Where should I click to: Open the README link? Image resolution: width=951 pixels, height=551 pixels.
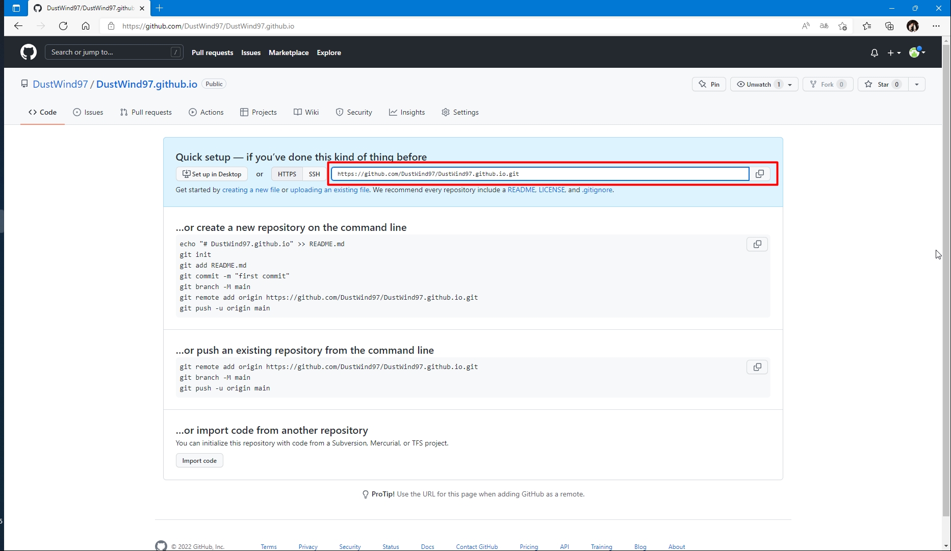[x=521, y=190]
